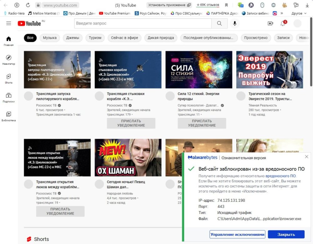This screenshot has width=313, height=244.
Task: Toggle the sidebar with the hamburger menu
Action: [9, 23]
